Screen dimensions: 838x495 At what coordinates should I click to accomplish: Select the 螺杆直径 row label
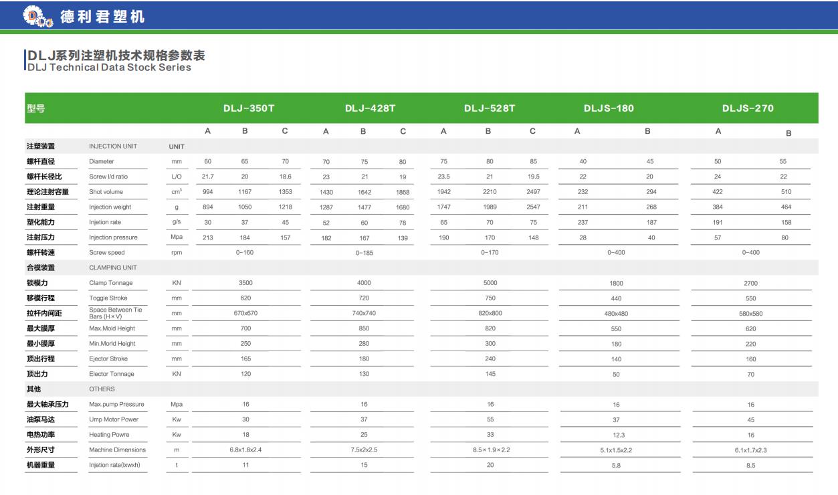click(x=41, y=161)
